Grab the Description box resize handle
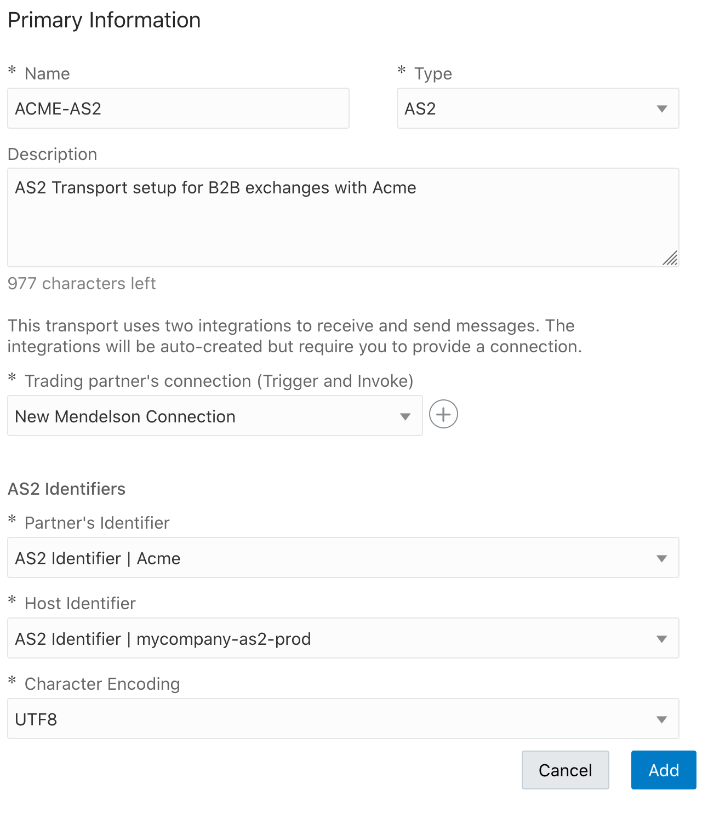The height and width of the screenshot is (813, 708). tap(670, 258)
